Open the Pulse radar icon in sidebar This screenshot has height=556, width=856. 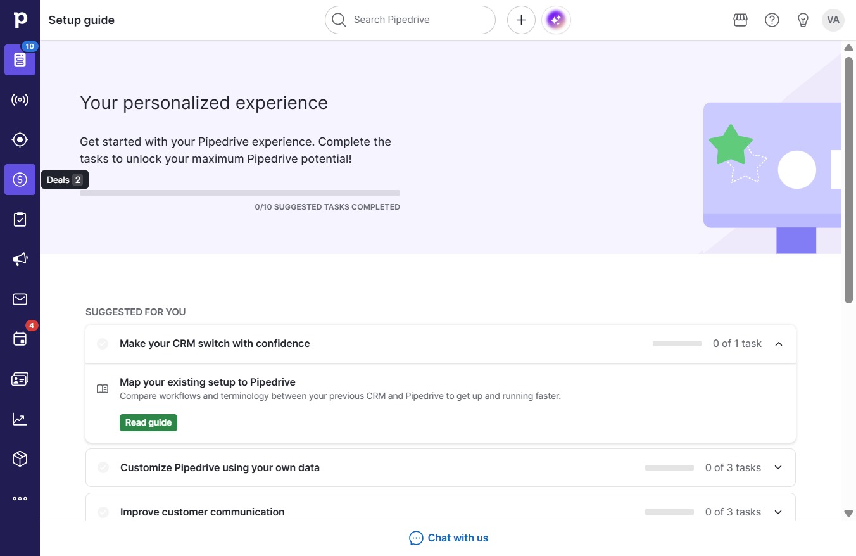[x=20, y=100]
